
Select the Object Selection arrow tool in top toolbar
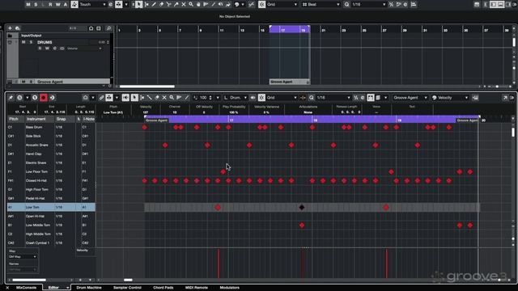[x=139, y=4]
